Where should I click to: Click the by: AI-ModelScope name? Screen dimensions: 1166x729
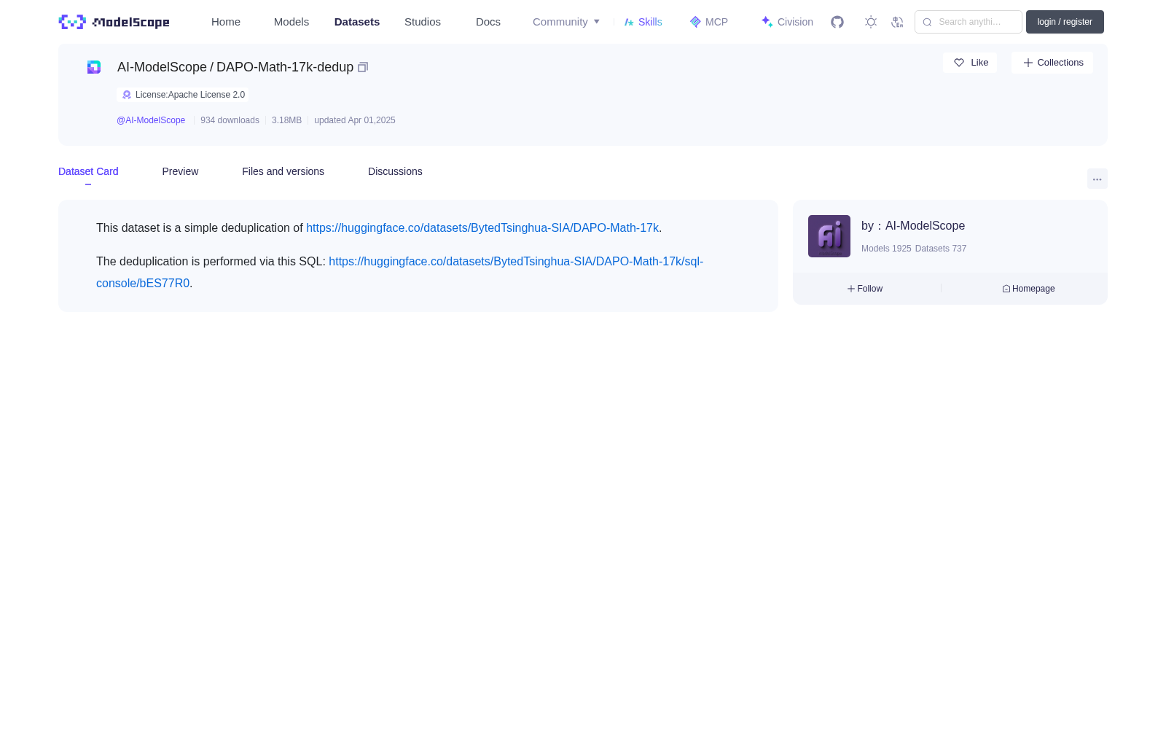pos(913,226)
